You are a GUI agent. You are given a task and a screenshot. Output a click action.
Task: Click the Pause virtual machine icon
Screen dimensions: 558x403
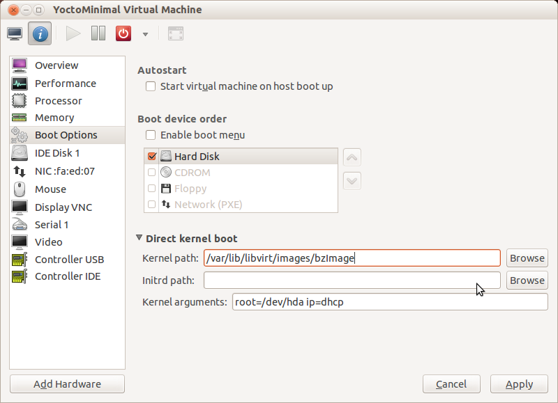(98, 33)
